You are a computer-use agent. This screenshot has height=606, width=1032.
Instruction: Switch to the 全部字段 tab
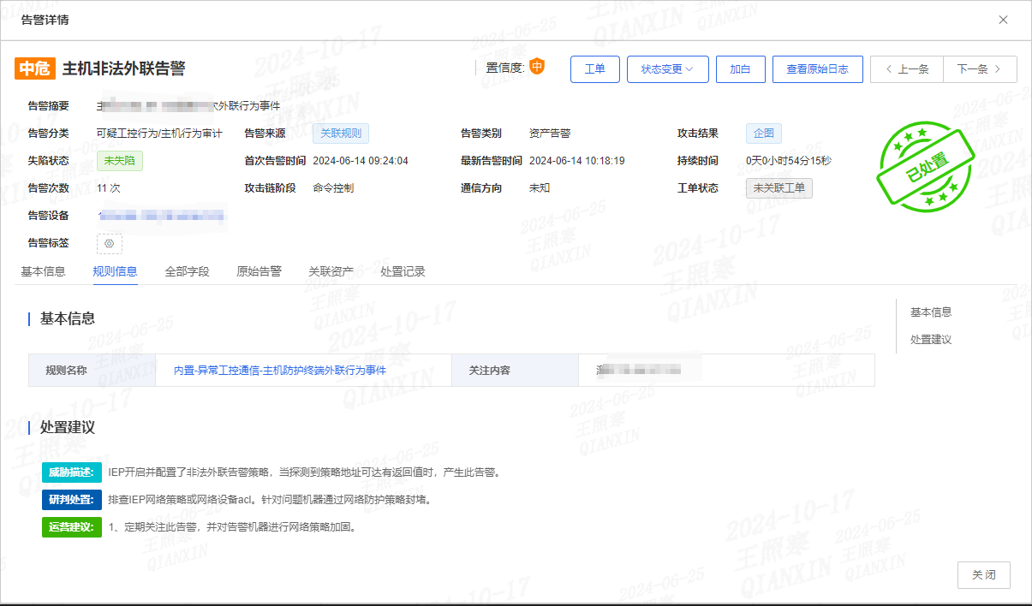click(187, 271)
